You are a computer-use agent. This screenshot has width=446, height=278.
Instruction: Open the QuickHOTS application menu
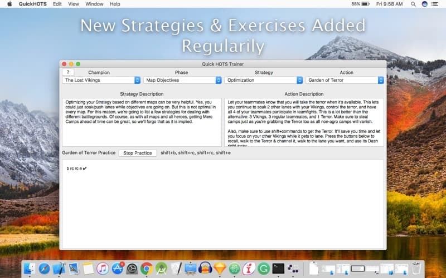(33, 4)
